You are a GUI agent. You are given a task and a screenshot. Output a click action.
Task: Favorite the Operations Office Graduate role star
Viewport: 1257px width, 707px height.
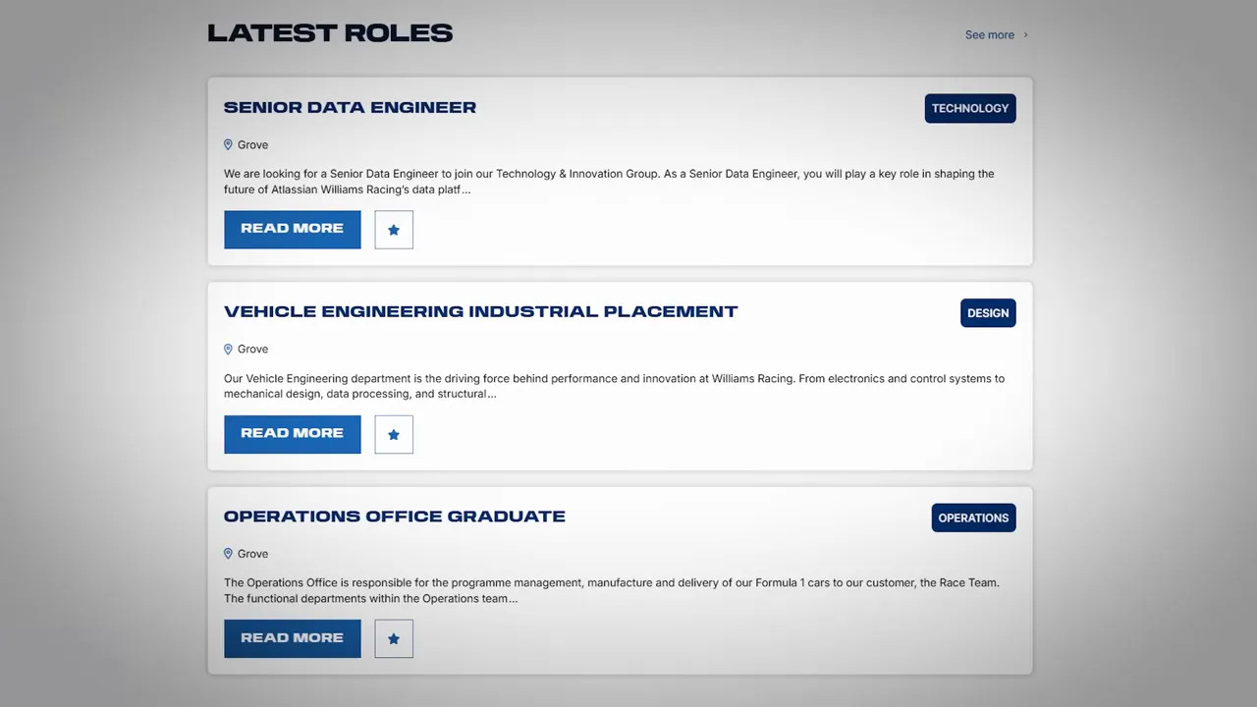point(394,638)
